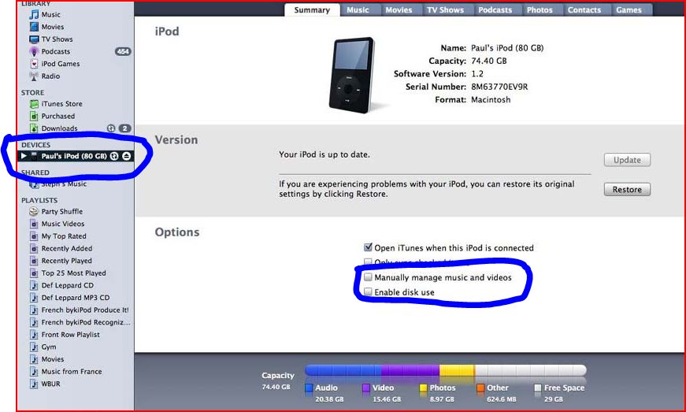Click Software Version value 1.2
The image size is (686, 412).
pyautogui.click(x=476, y=74)
